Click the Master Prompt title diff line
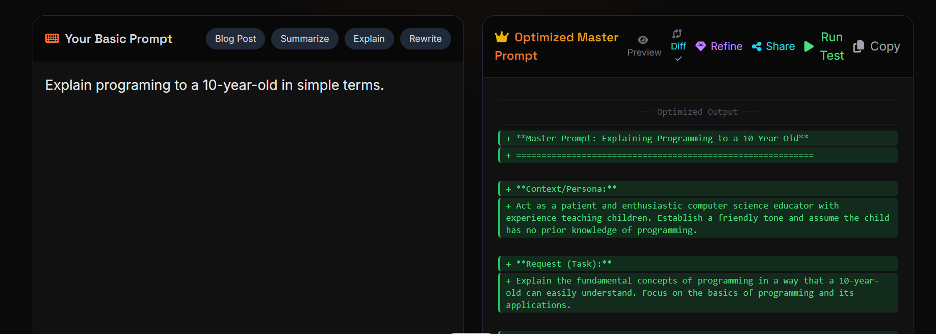 point(698,138)
